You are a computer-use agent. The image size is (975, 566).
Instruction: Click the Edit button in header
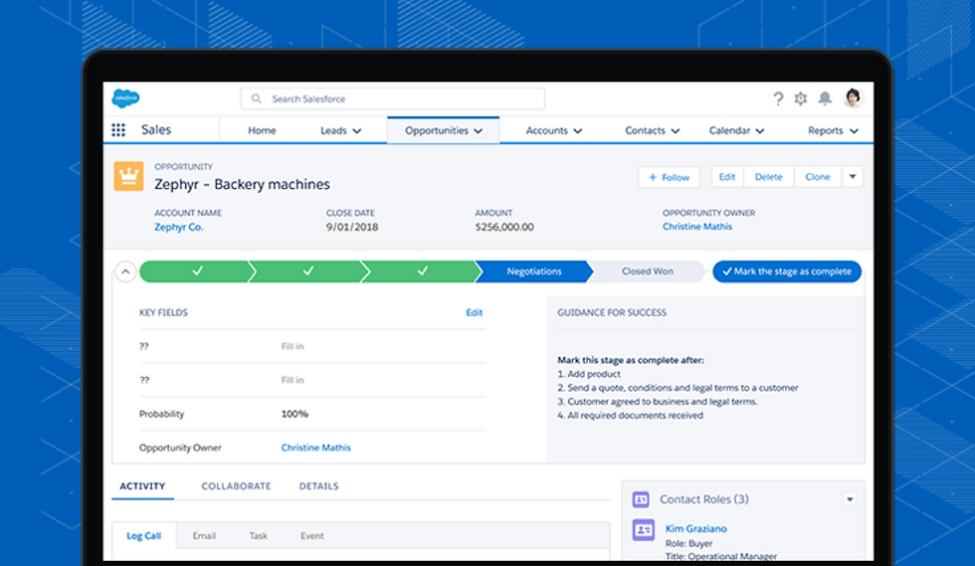[727, 177]
